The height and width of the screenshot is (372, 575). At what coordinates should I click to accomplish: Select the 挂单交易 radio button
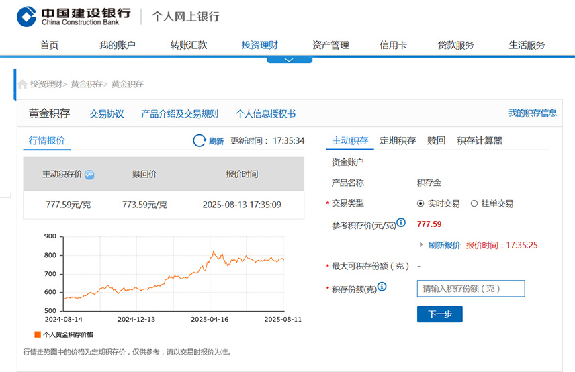[x=474, y=203]
